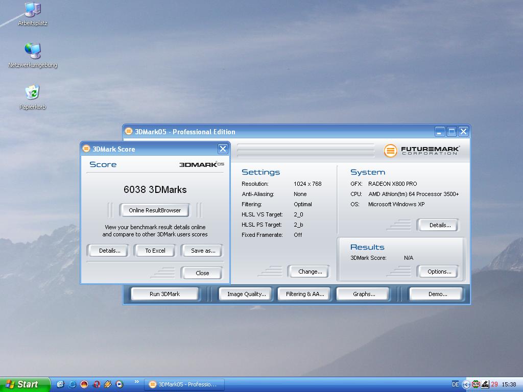The width and height of the screenshot is (523, 392).
Task: Click the Fixed Framerate Off value
Action: tap(298, 235)
